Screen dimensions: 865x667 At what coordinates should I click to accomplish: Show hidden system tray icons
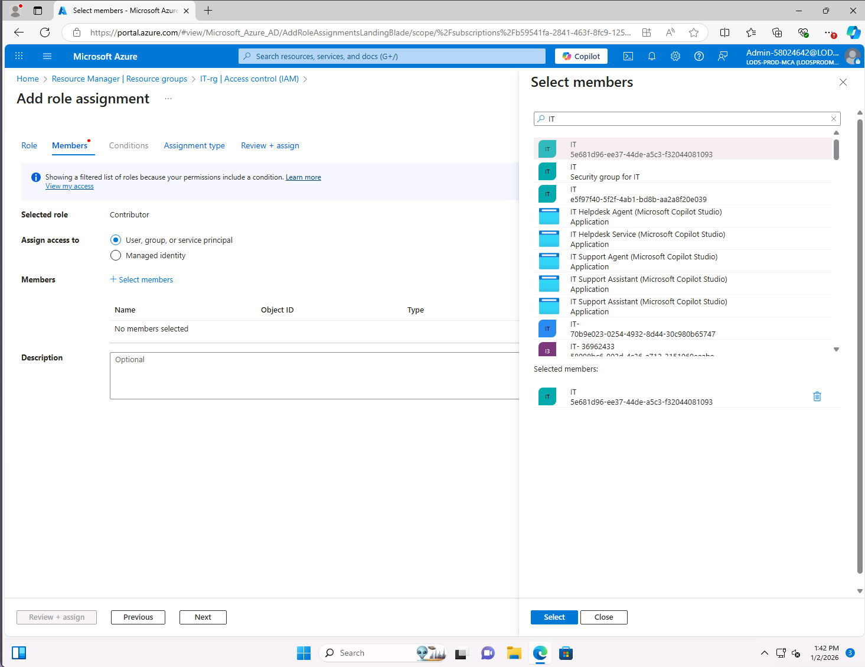pyautogui.click(x=765, y=653)
